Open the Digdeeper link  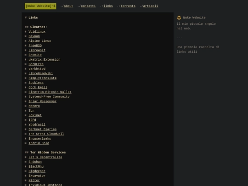(x=37, y=171)
